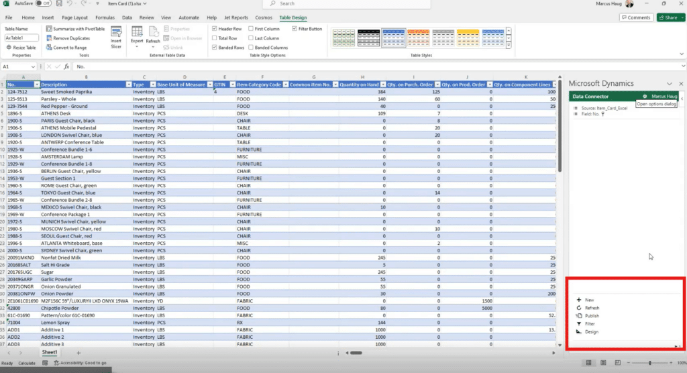
Task: Click the macro record icon in status bar
Action: pos(45,363)
